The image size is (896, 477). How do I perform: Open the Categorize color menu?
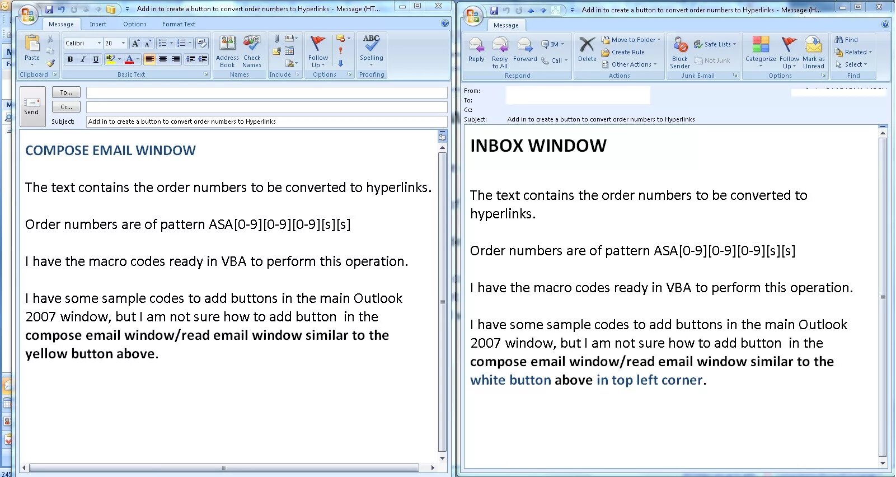coord(761,53)
